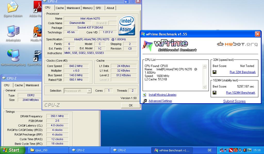The width and height of the screenshot is (264, 154).
Task: Launch the OpenOffice shortcut
Action: coord(37,56)
